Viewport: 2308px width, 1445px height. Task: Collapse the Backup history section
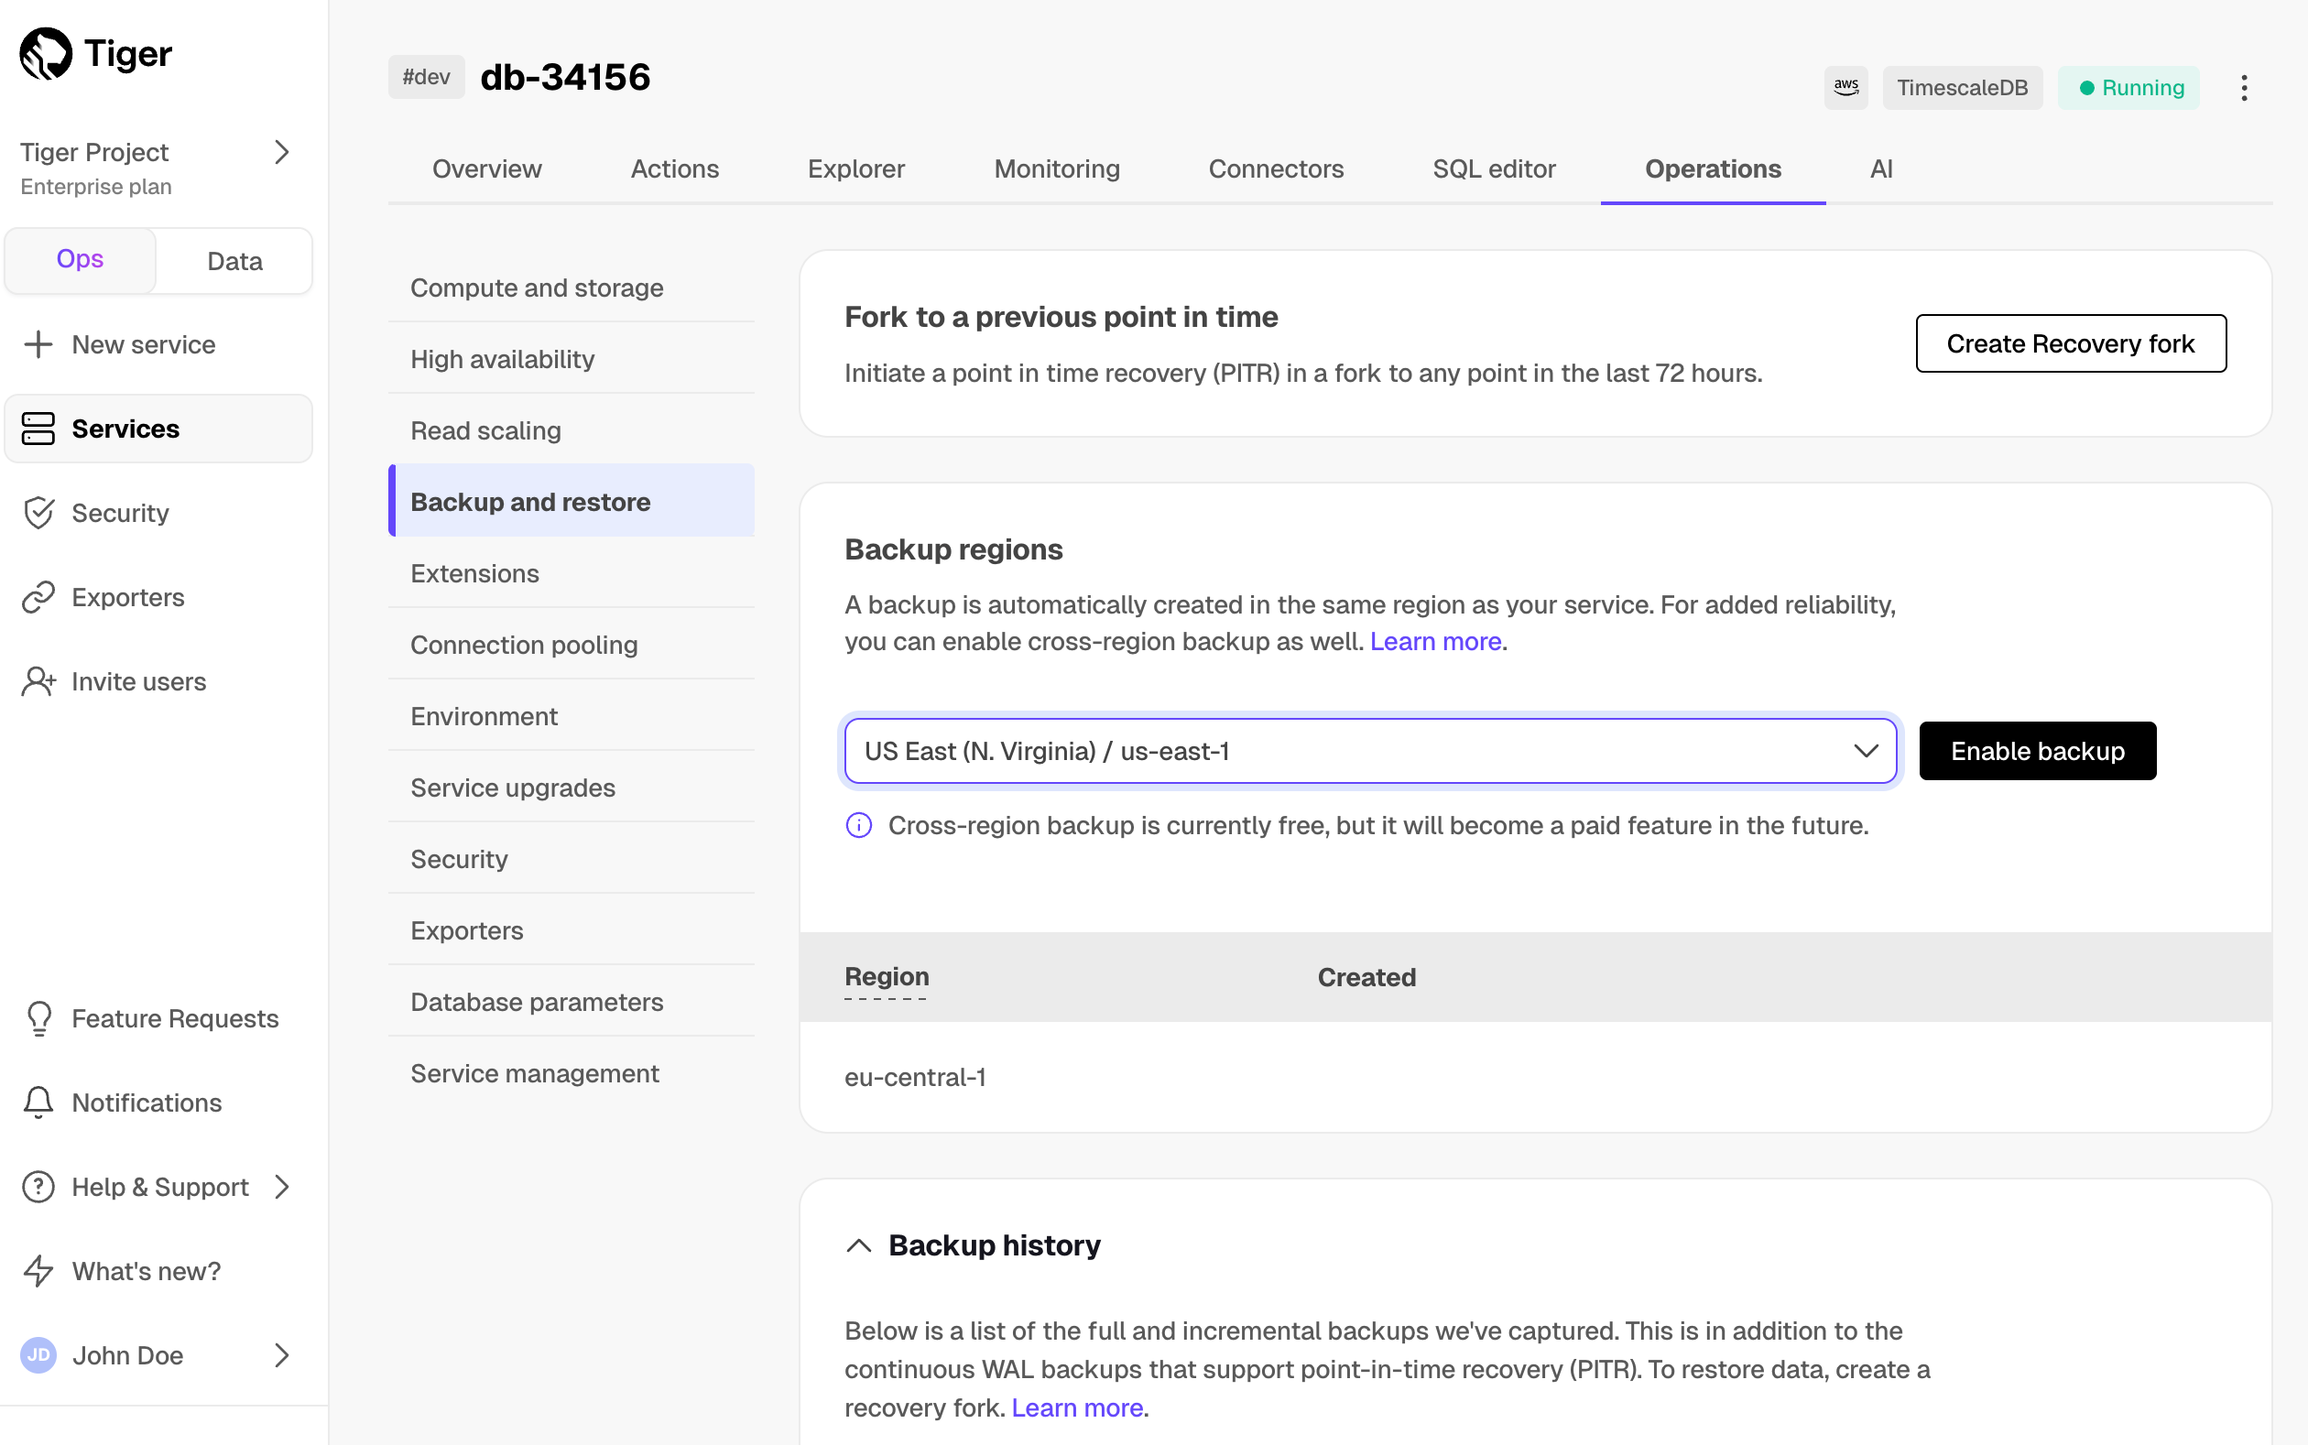tap(858, 1245)
